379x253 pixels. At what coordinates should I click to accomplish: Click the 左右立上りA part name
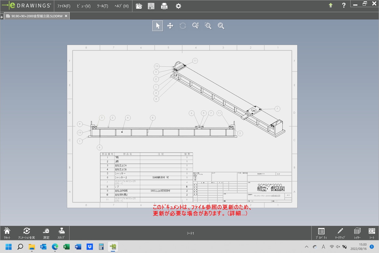click(x=121, y=166)
